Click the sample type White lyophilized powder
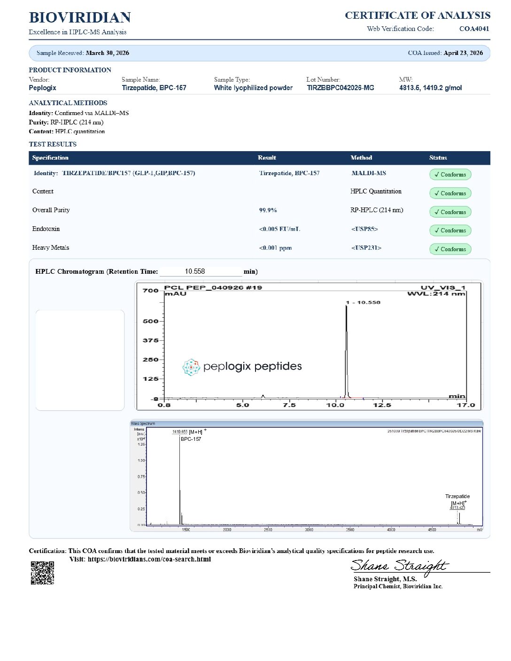This screenshot has height=661, width=511. (x=253, y=88)
